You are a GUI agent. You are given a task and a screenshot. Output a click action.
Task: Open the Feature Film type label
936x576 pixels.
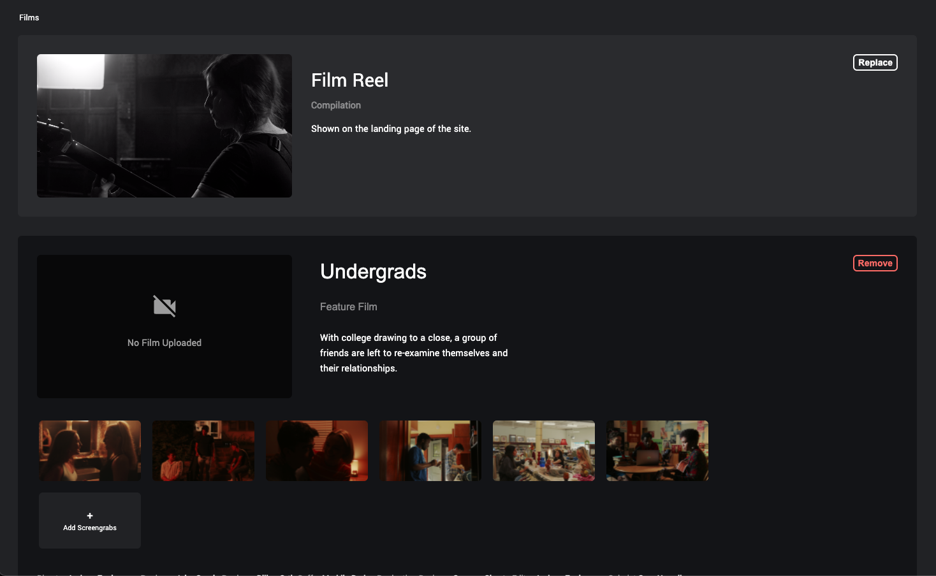click(x=348, y=306)
